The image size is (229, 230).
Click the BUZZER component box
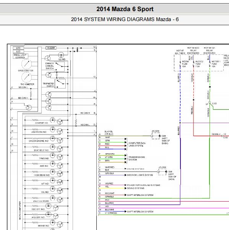[51, 48]
